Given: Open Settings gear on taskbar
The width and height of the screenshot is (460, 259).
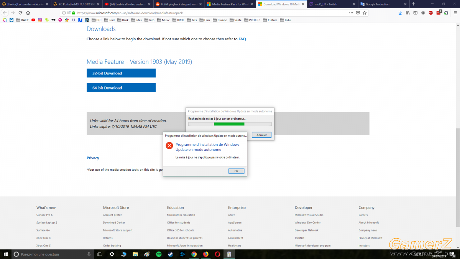Looking at the screenshot, I should [x=112, y=254].
